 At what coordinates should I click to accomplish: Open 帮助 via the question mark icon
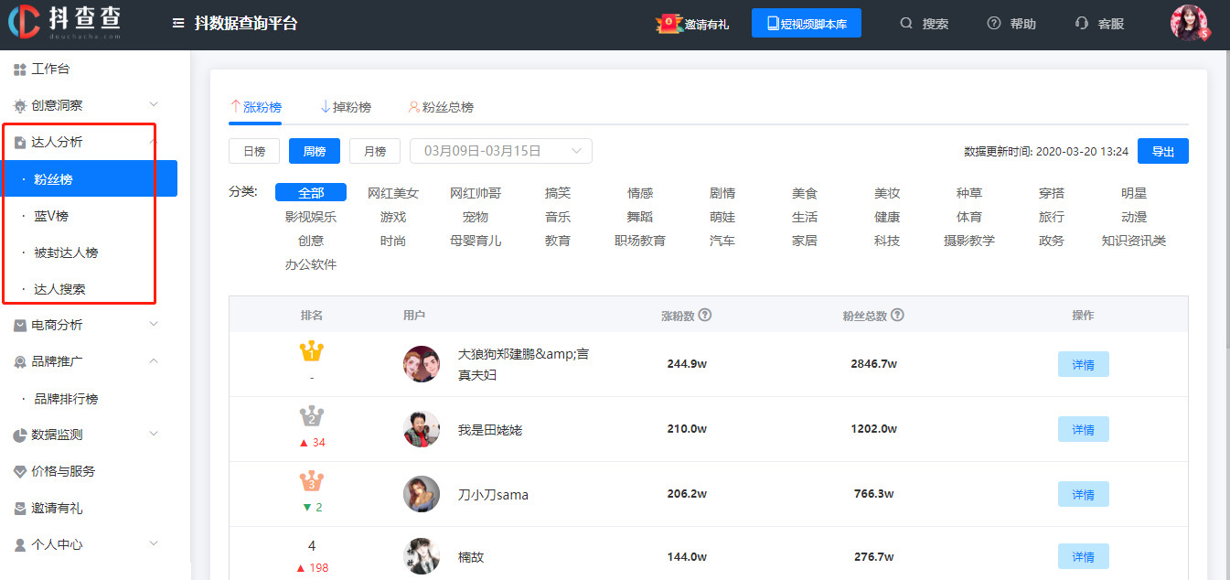point(992,23)
